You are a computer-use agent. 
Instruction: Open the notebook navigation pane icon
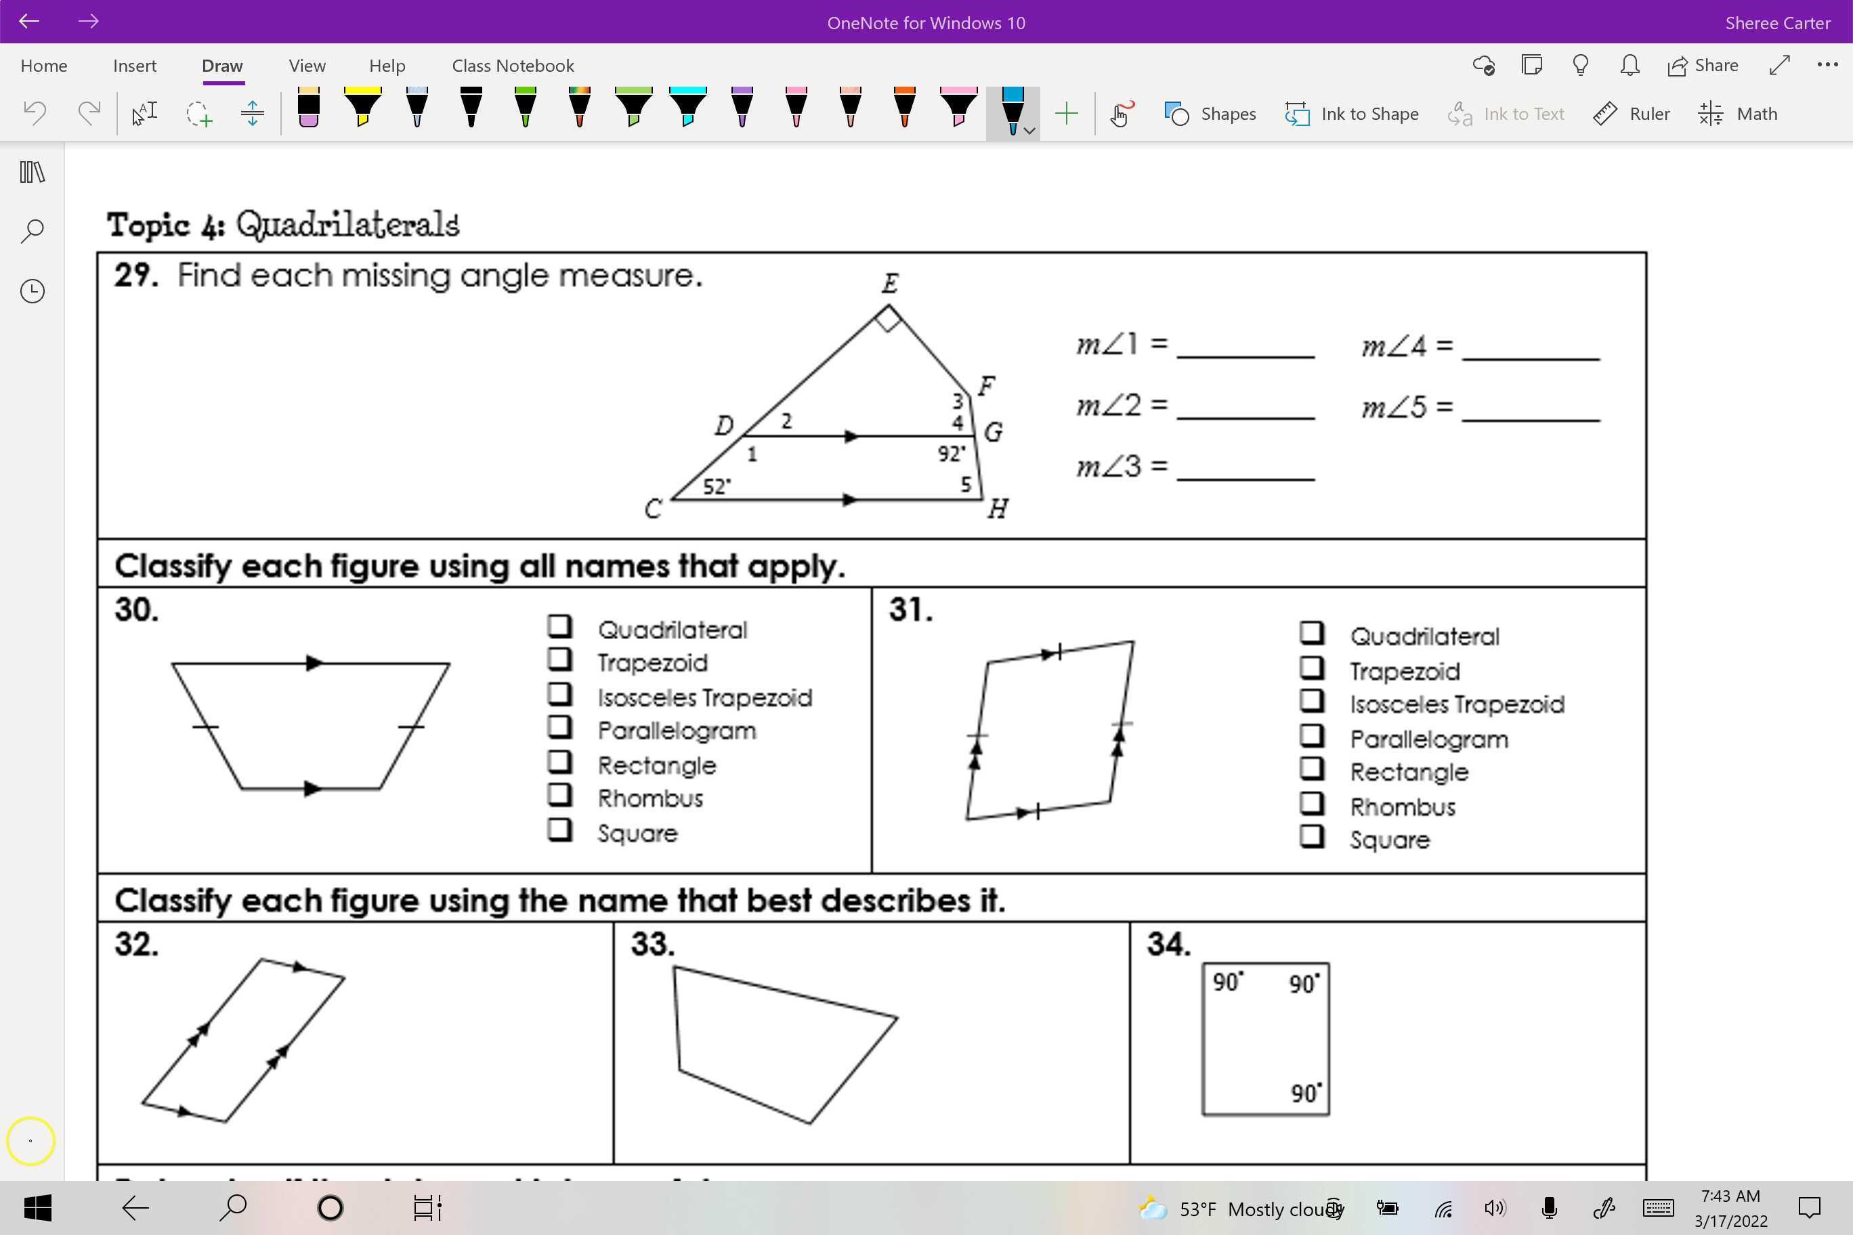[33, 172]
